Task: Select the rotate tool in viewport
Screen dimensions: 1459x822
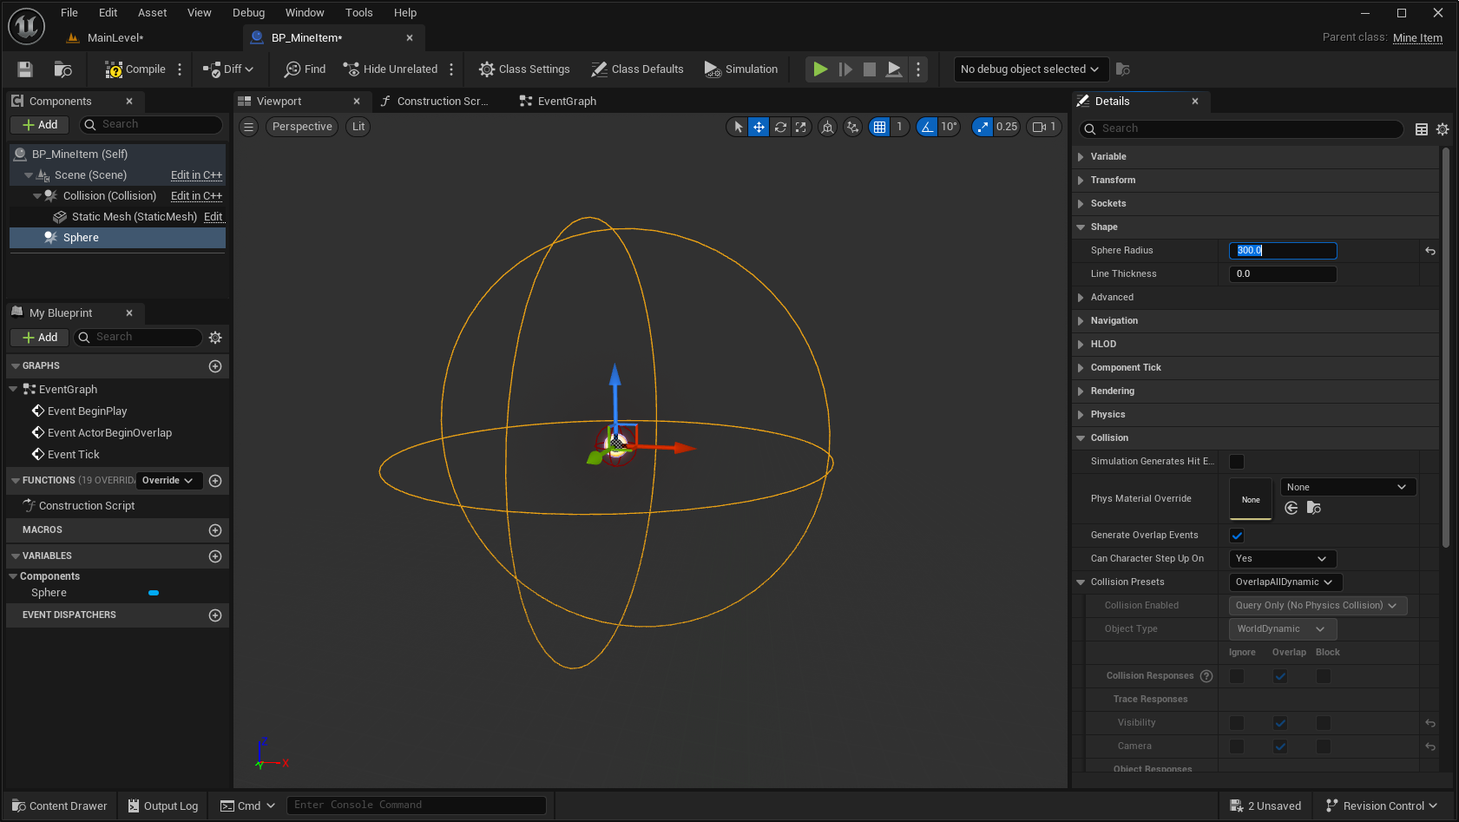Action: click(x=780, y=127)
